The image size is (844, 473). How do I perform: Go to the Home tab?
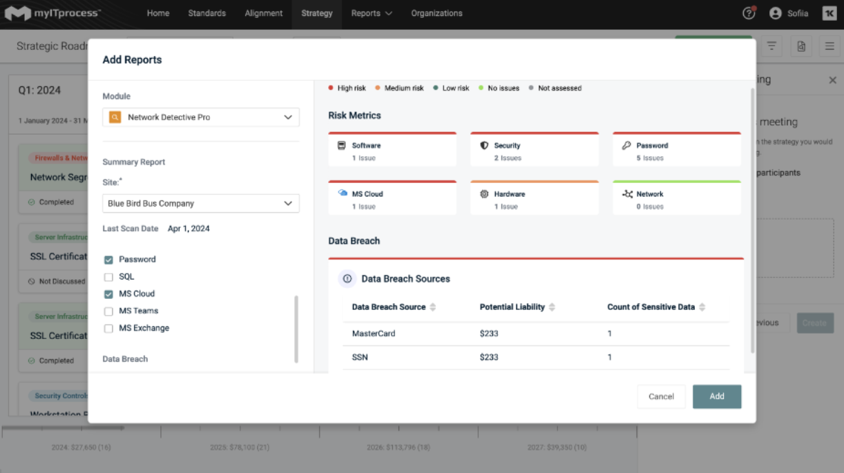coord(158,13)
